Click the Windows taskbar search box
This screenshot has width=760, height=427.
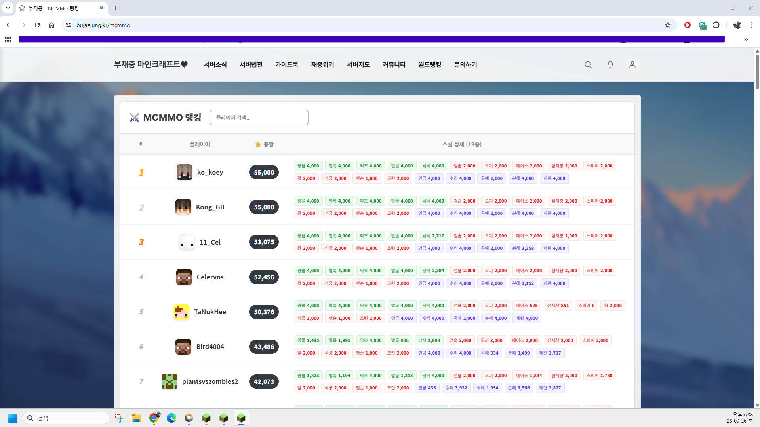coord(66,418)
